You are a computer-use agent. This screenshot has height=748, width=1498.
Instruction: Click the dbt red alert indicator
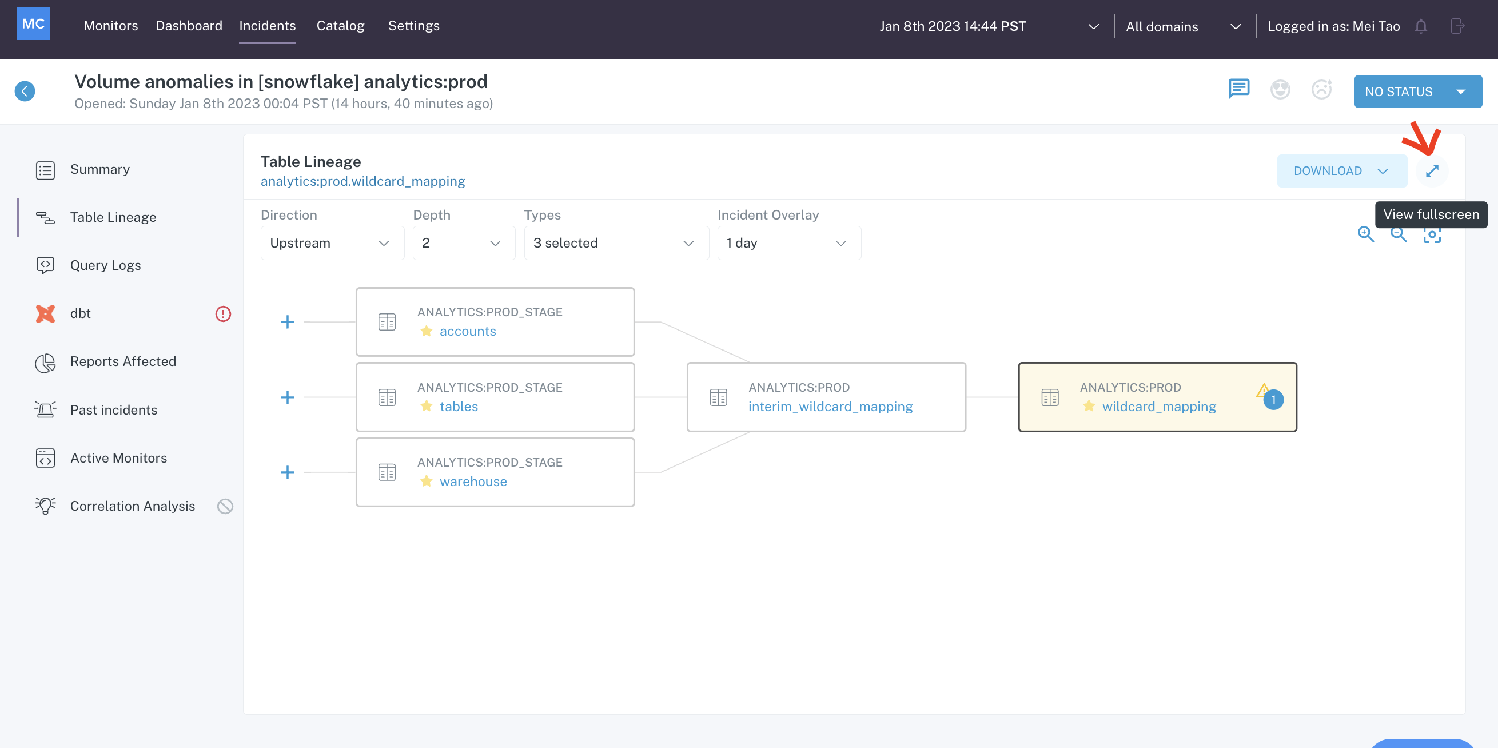223,314
